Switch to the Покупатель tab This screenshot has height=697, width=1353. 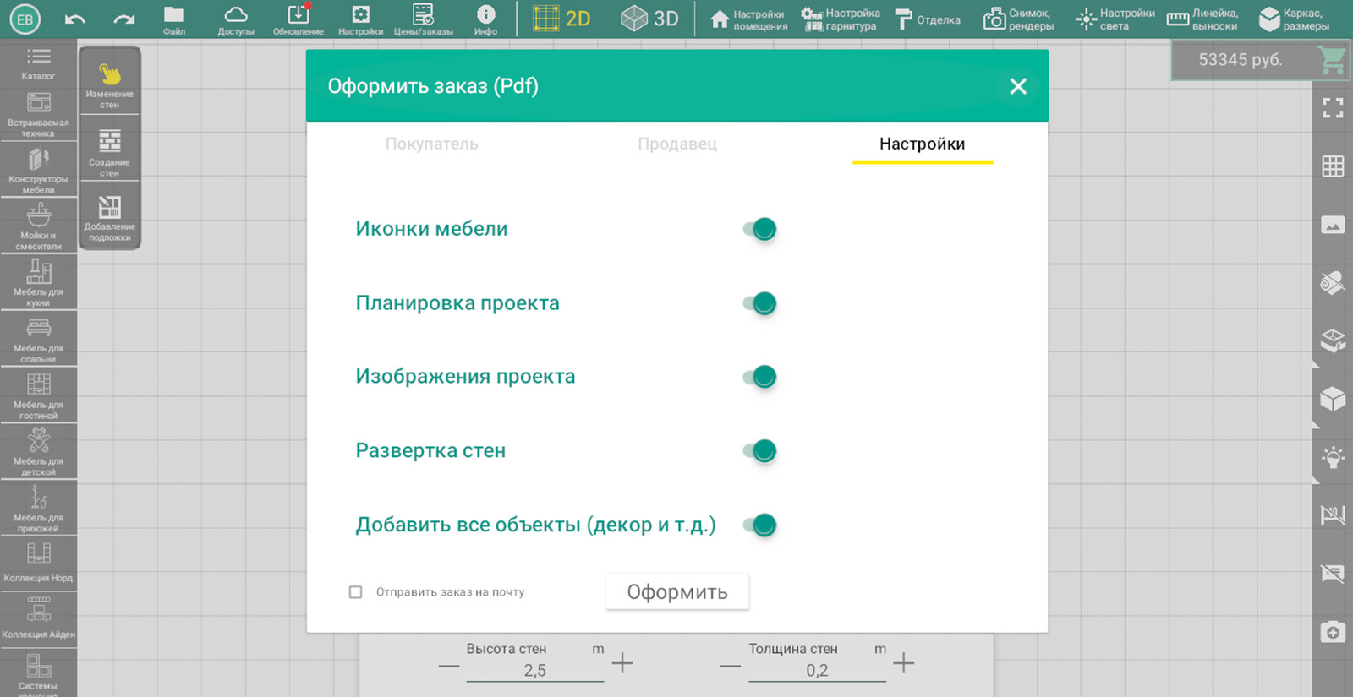[x=431, y=144]
